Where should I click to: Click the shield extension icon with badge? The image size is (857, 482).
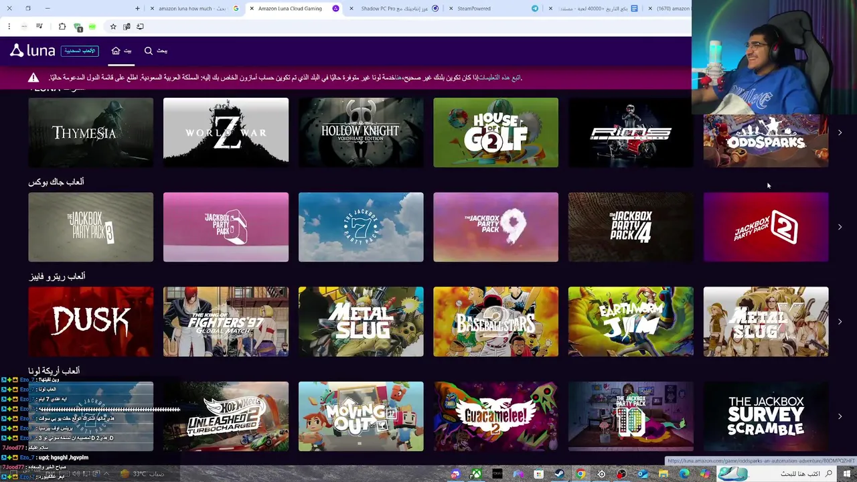(77, 27)
